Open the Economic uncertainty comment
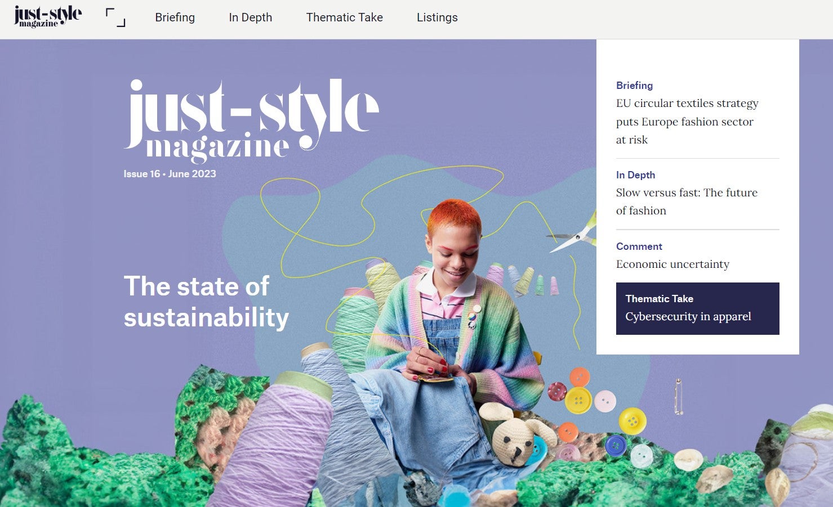 click(672, 264)
